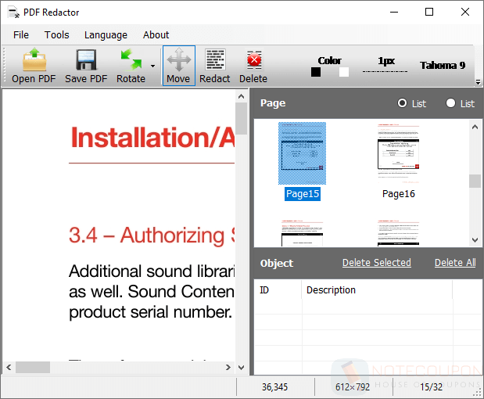Click the Color label in toolbar
This screenshot has width=484, height=399.
(x=330, y=60)
